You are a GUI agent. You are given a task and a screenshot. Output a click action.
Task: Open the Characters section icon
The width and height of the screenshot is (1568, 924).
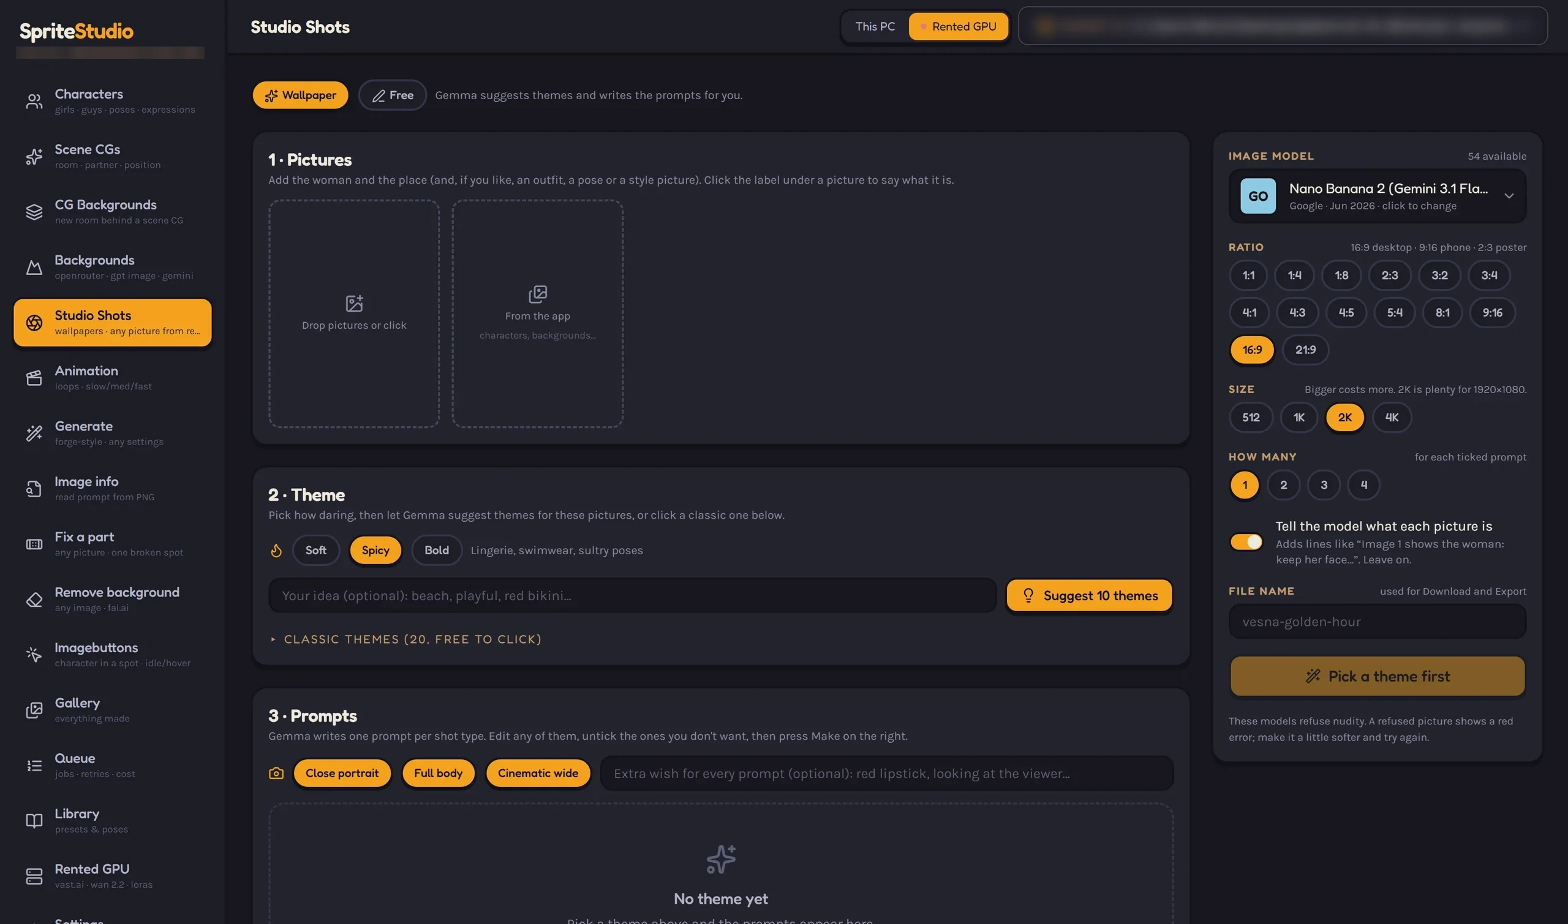(34, 101)
